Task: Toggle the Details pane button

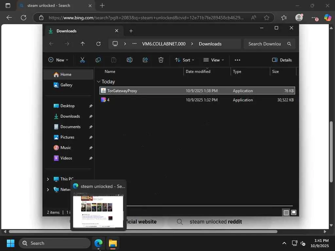Action: (x=282, y=60)
